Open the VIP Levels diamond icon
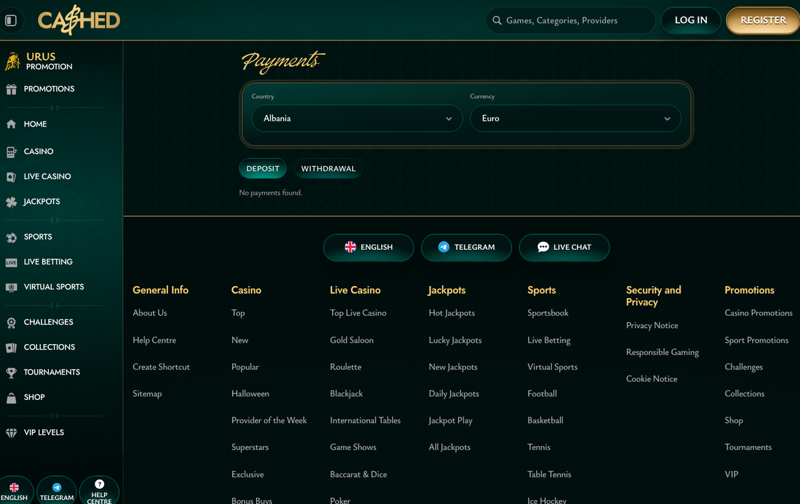Viewport: 800px width, 504px height. (x=11, y=433)
